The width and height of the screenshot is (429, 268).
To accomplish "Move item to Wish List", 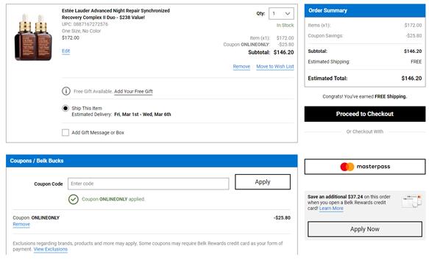I will tap(275, 67).
